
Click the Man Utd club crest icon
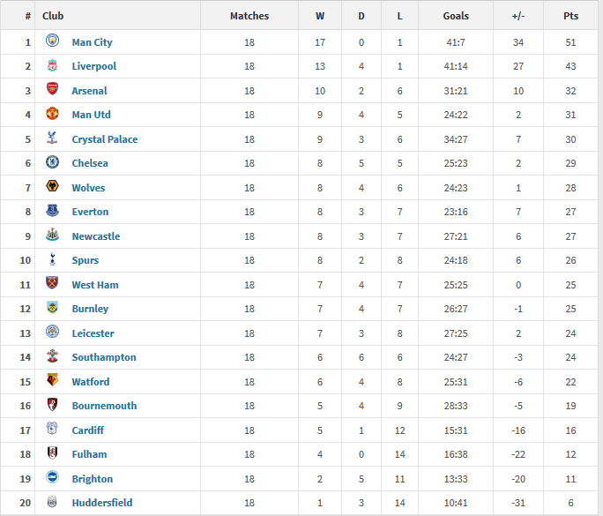point(52,115)
